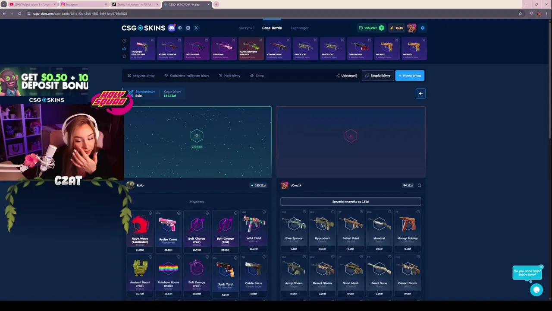Click the Udostępnij share button

[x=346, y=76]
